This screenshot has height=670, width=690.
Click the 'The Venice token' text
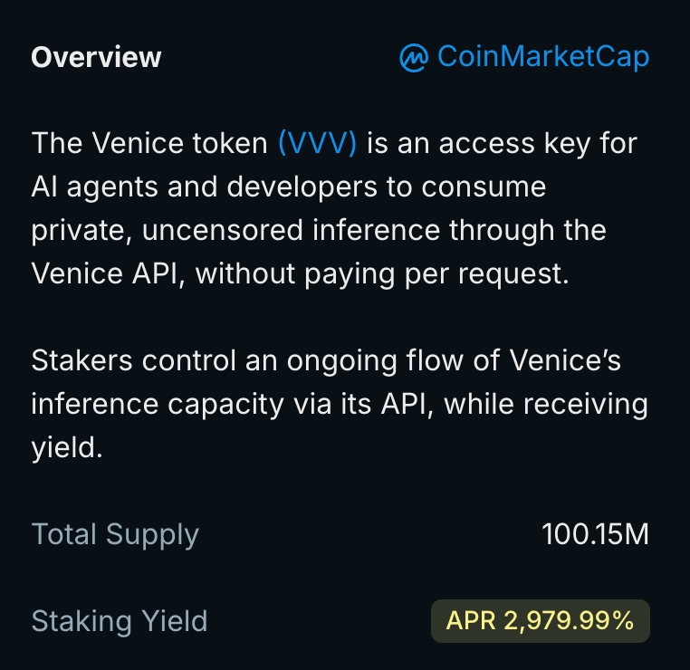[149, 143]
